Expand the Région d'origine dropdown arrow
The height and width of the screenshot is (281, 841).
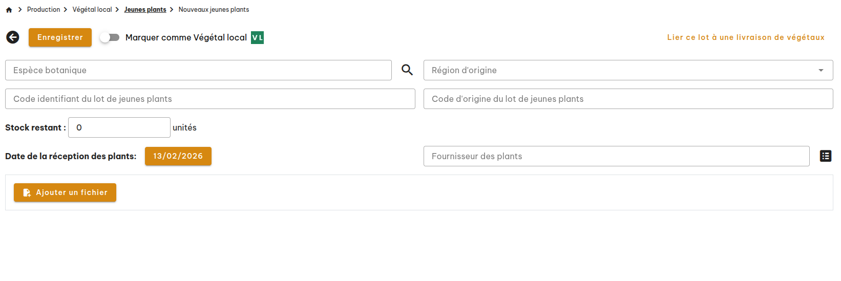821,70
